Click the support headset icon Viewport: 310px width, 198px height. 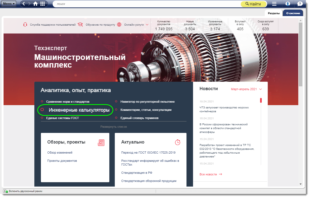[25, 25]
